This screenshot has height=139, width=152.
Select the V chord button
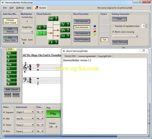pyautogui.click(x=63, y=24)
